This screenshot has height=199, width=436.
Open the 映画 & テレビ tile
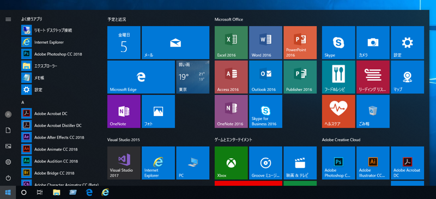[x=300, y=163]
